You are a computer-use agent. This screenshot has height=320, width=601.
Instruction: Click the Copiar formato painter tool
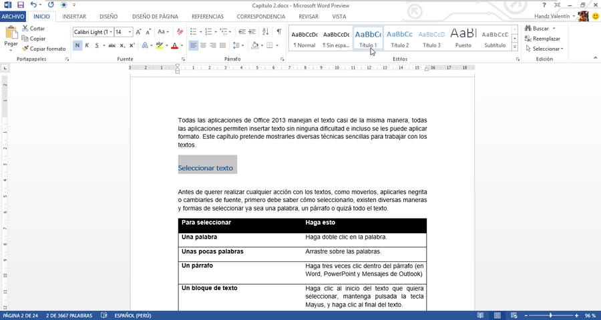pos(44,49)
